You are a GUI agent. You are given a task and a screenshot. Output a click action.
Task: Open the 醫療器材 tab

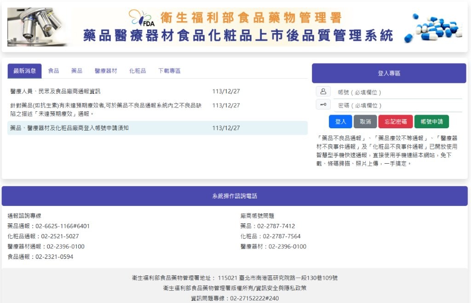click(107, 70)
